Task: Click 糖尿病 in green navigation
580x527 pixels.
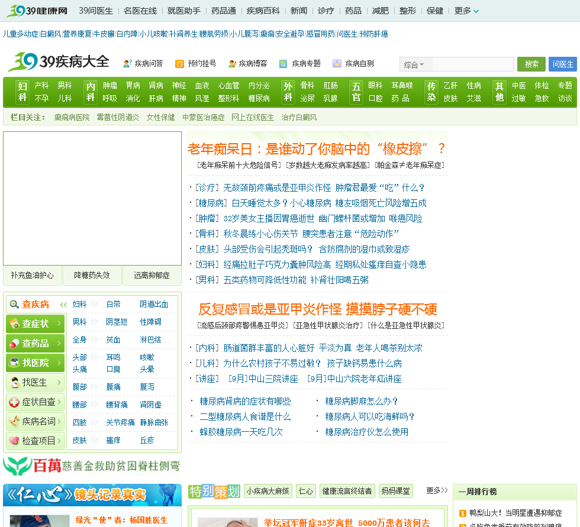Action: [259, 98]
